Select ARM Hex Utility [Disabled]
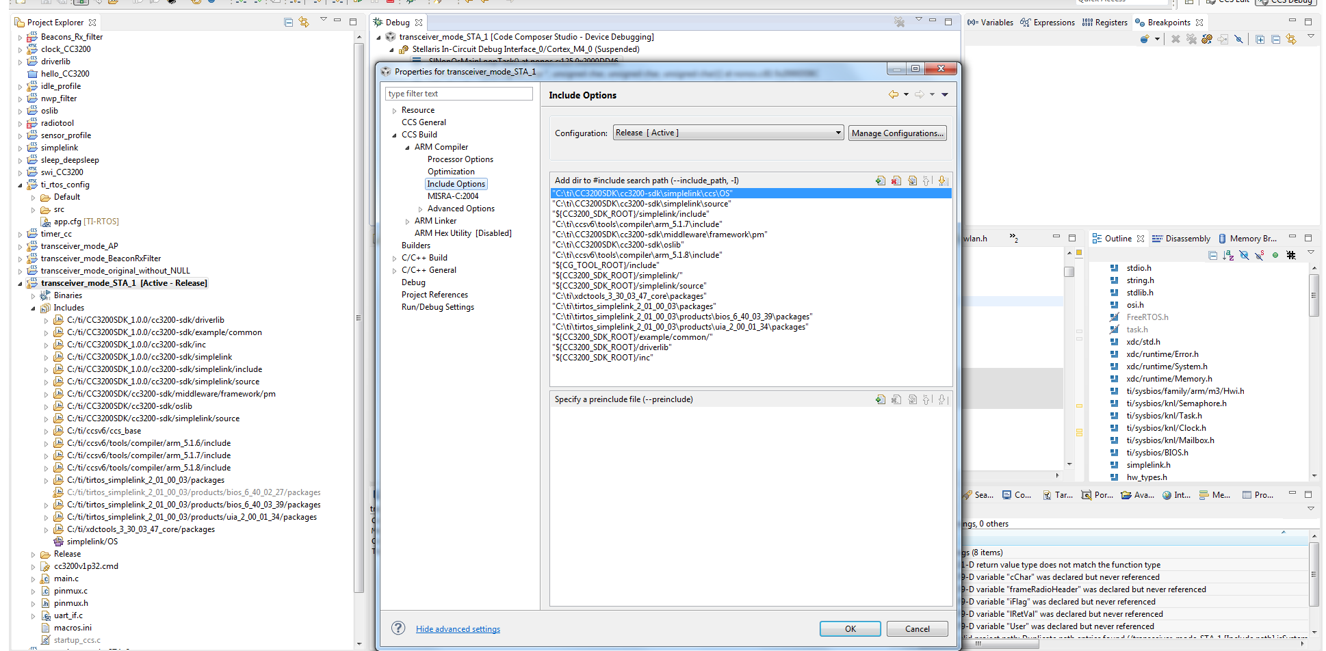Viewport: 1326px width, 651px height. (463, 233)
